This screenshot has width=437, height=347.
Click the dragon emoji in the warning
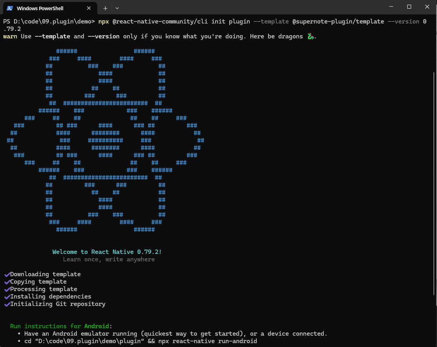[x=310, y=36]
